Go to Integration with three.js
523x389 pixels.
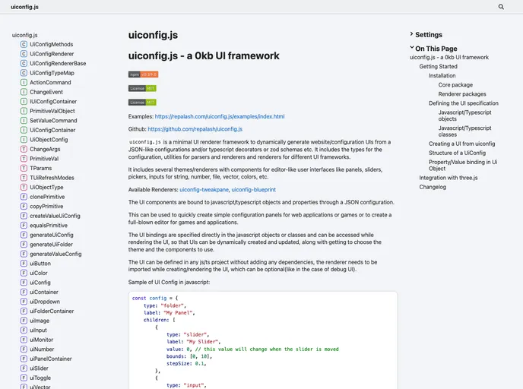(449, 178)
